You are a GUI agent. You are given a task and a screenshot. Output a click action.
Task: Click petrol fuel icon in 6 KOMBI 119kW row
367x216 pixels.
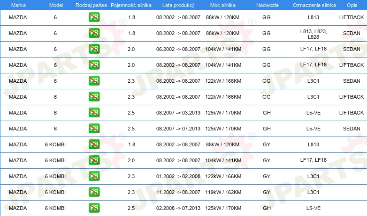click(94, 192)
